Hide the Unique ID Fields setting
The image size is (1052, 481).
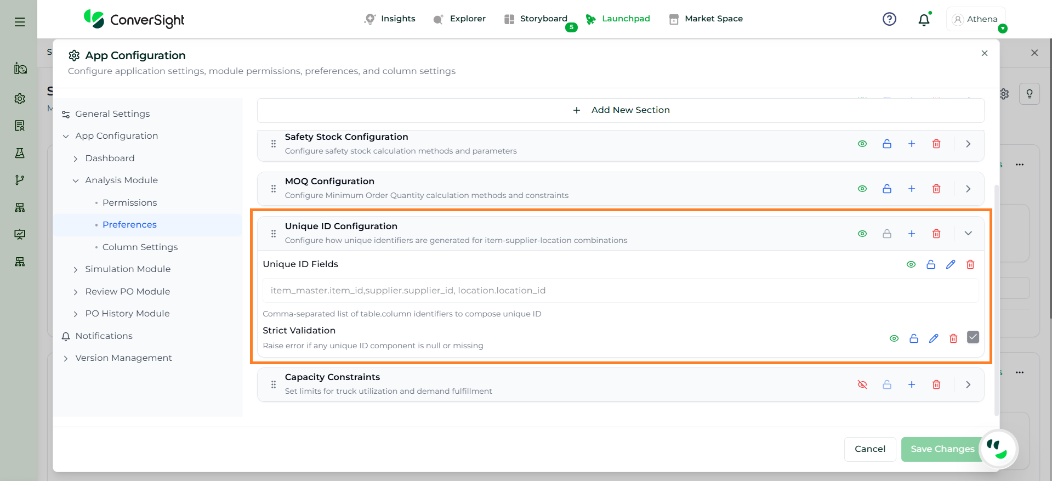pyautogui.click(x=911, y=264)
